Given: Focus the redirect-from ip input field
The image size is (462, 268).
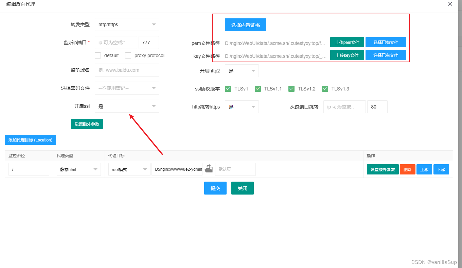Looking at the screenshot, I should (x=345, y=107).
